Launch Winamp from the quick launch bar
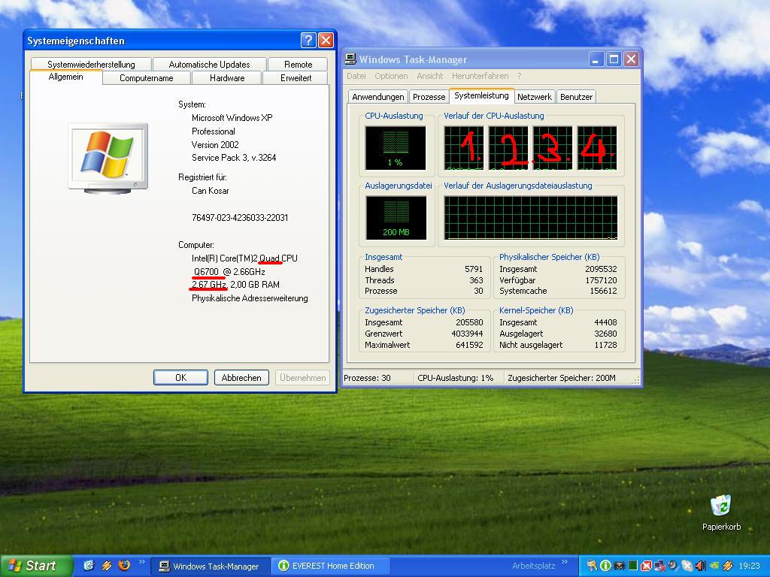Viewport: 770px width, 577px height. click(x=107, y=565)
